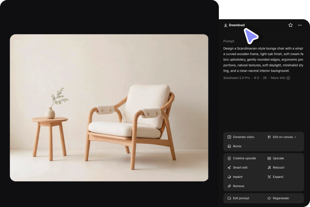Click the info circle icon beside More info

(288, 78)
